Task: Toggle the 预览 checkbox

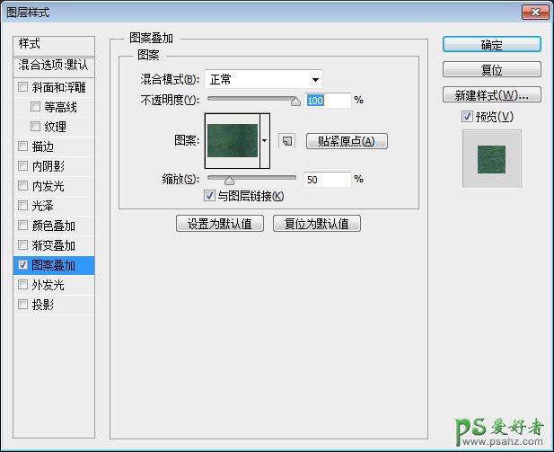Action: click(466, 117)
